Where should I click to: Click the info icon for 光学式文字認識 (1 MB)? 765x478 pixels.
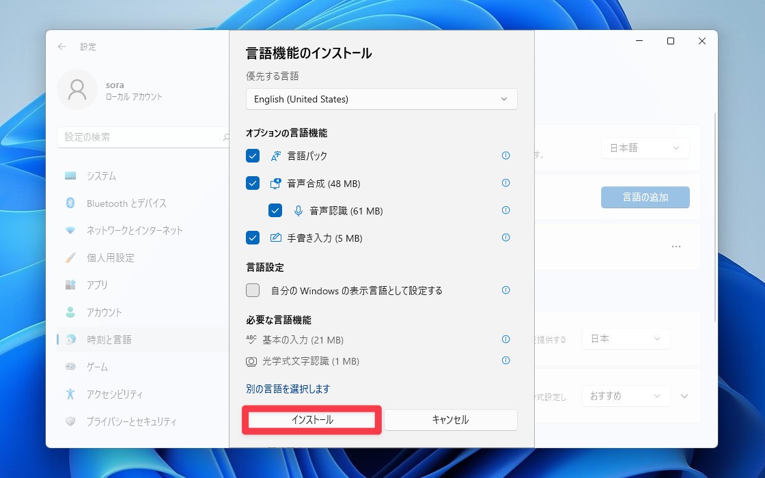[x=506, y=361]
